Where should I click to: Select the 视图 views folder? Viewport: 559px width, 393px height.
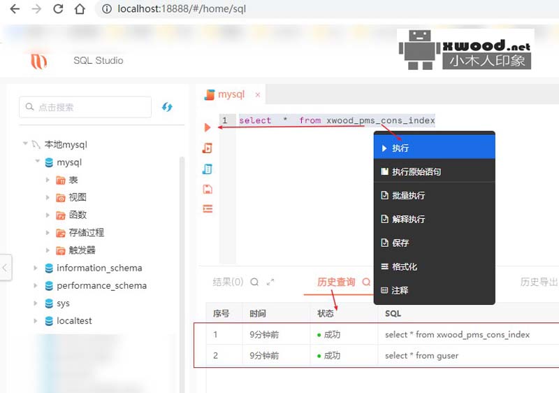pos(78,197)
